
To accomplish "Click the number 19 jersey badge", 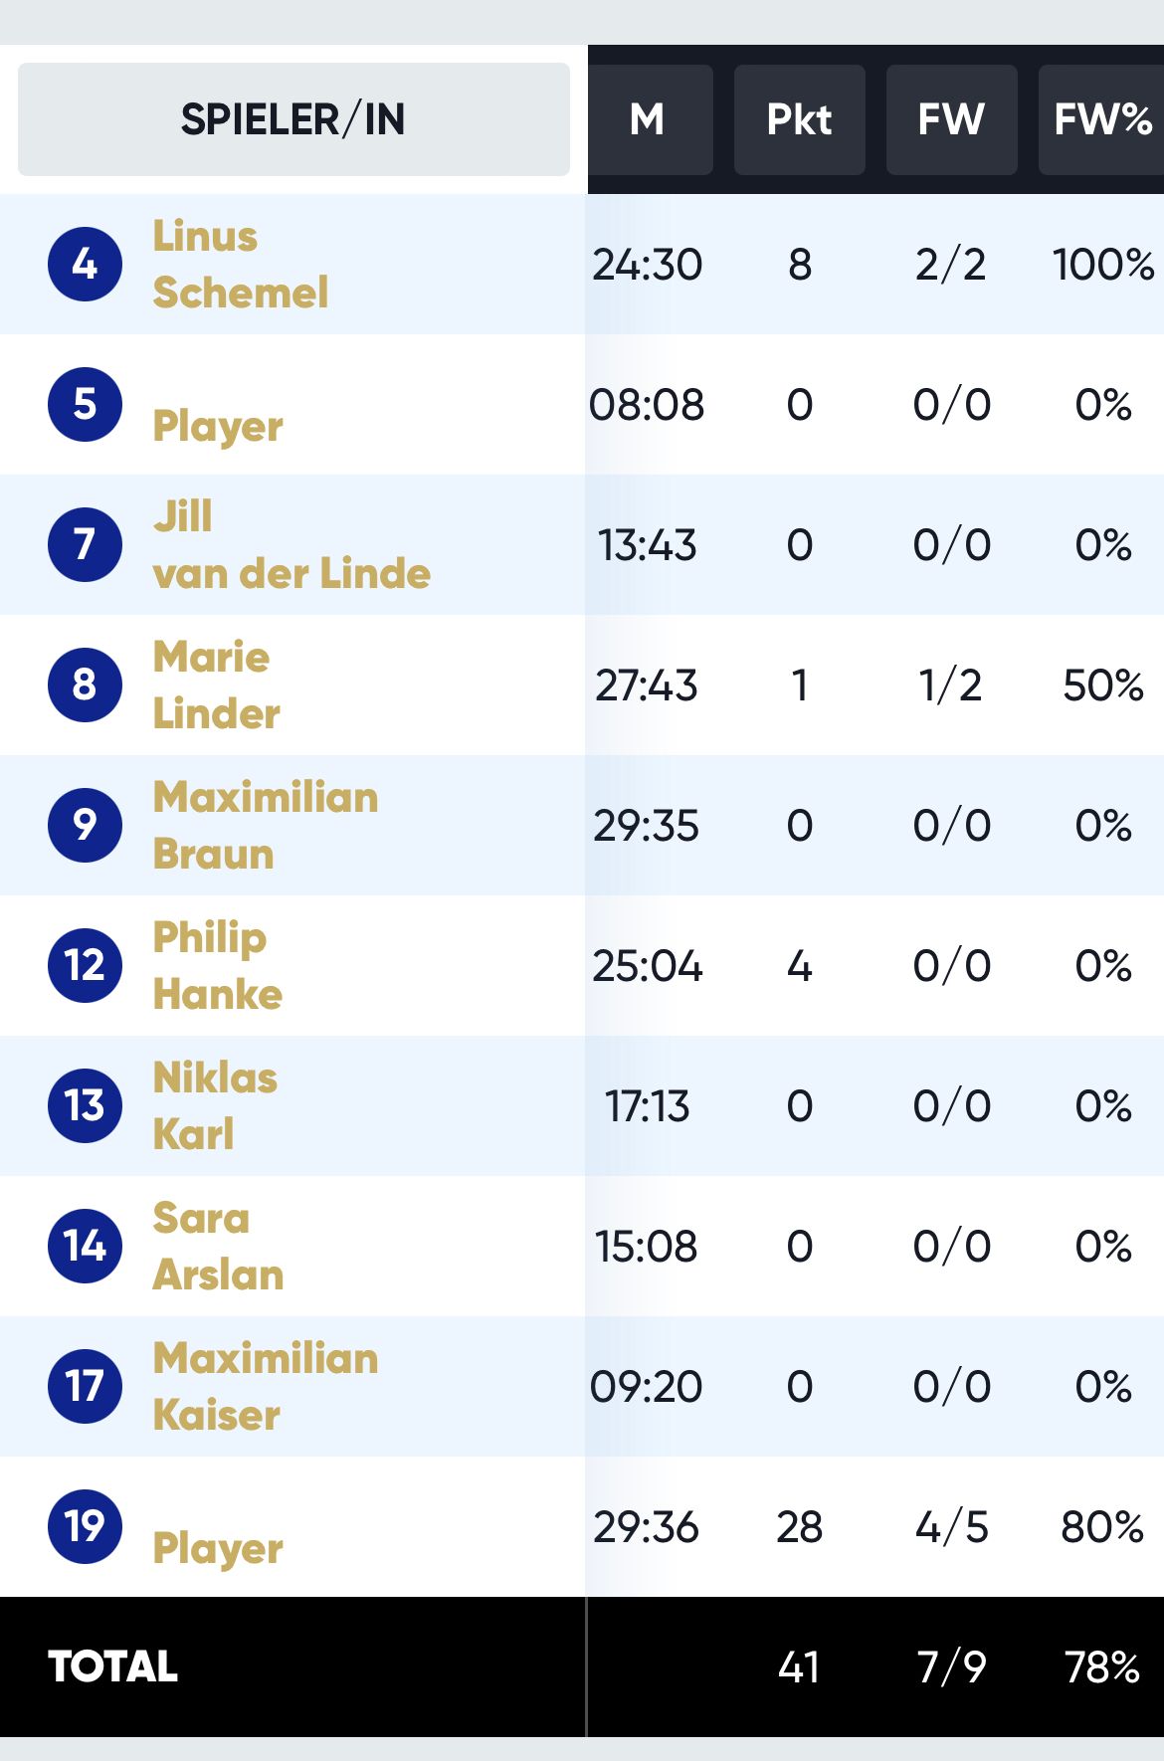I will [x=86, y=1527].
